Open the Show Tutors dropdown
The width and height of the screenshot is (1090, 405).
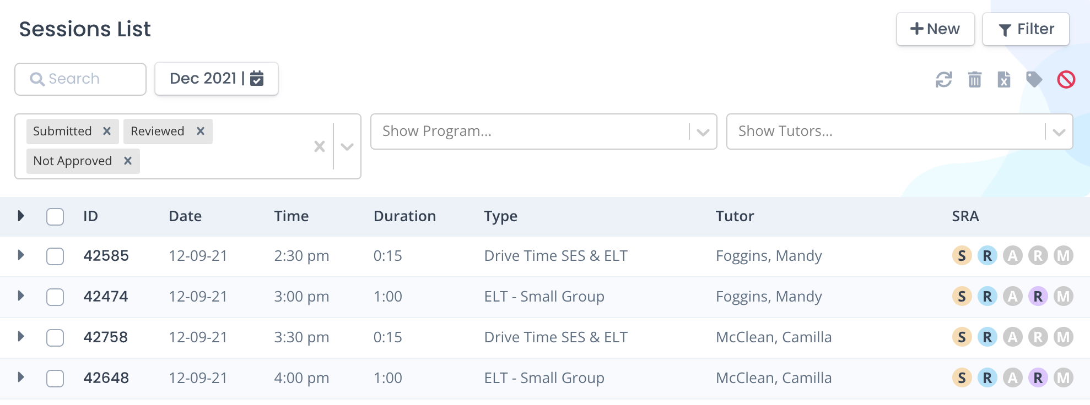pos(899,132)
